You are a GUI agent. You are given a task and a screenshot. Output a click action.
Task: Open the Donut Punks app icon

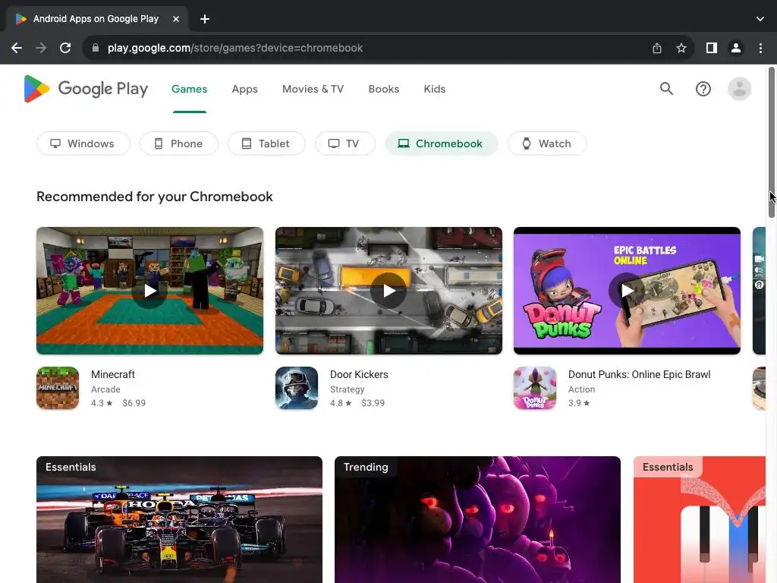535,388
